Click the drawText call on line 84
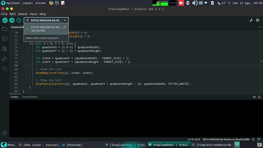The height and width of the screenshot is (148, 263). [x=42, y=84]
